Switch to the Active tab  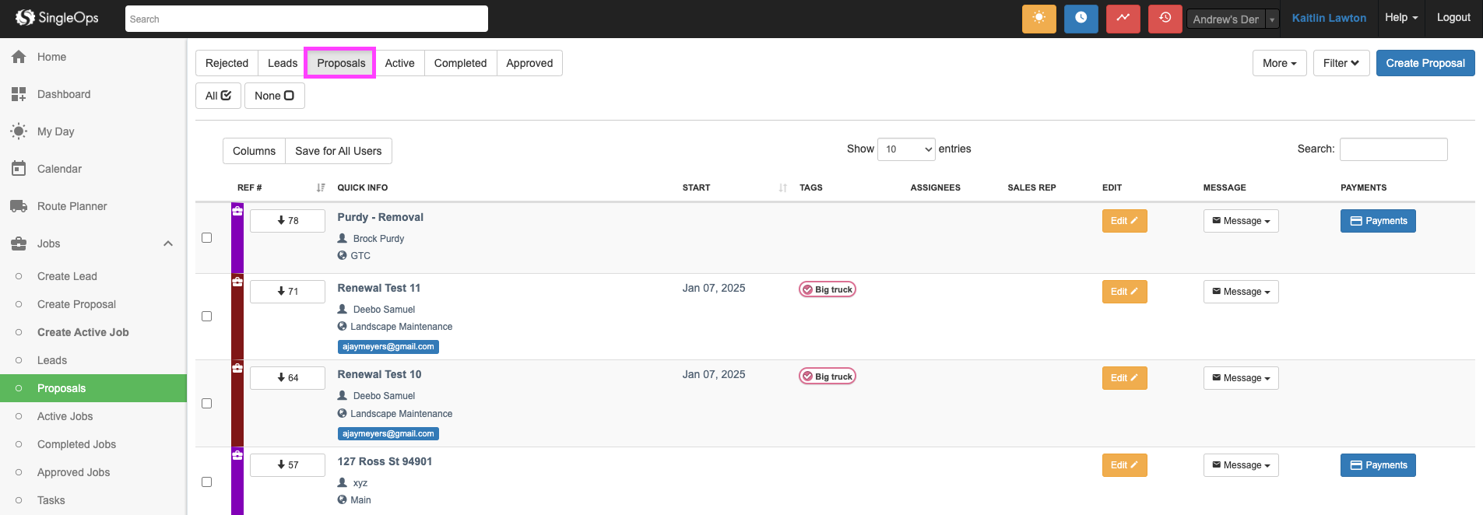[399, 63]
